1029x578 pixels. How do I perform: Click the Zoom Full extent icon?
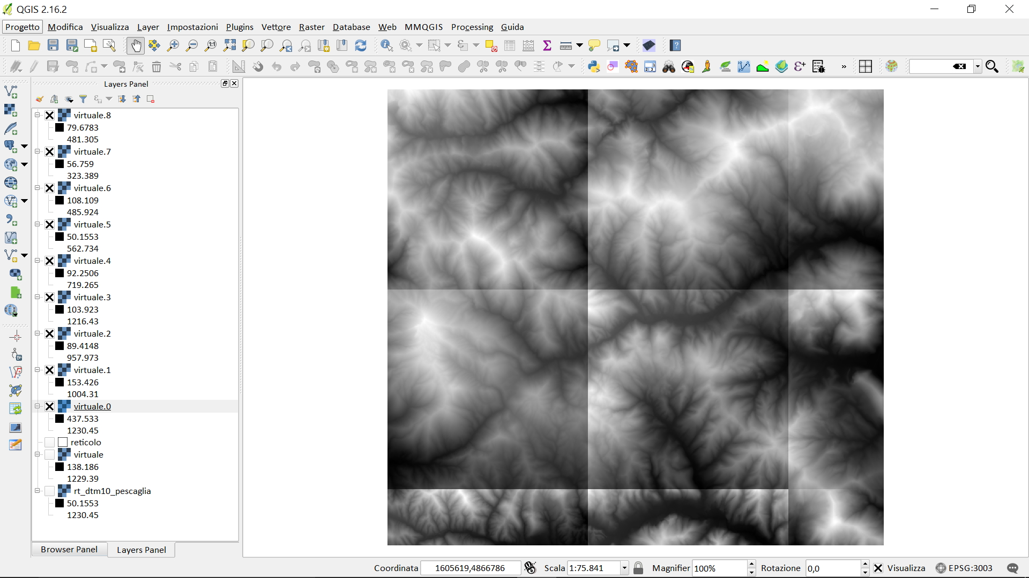[x=230, y=46]
